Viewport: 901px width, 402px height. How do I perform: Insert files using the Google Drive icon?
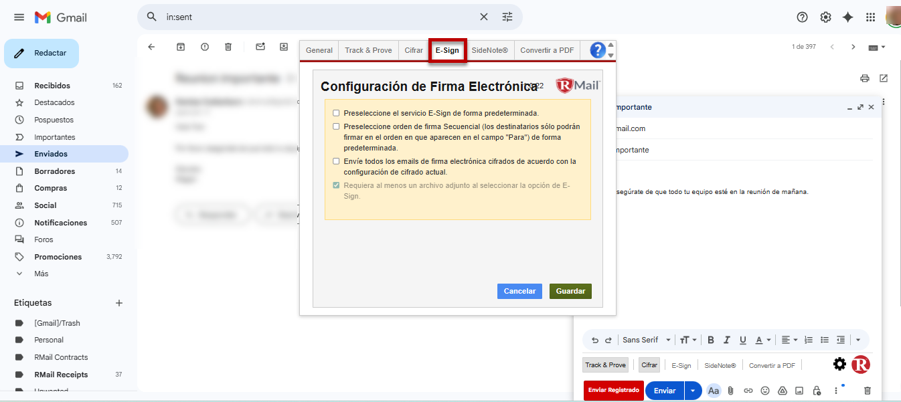coord(782,391)
